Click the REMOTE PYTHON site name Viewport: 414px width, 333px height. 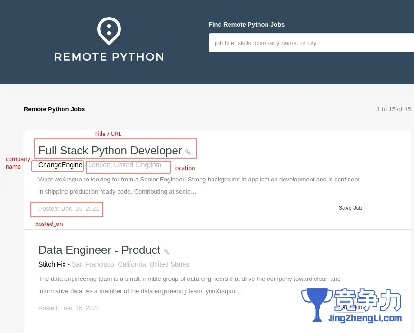click(109, 57)
